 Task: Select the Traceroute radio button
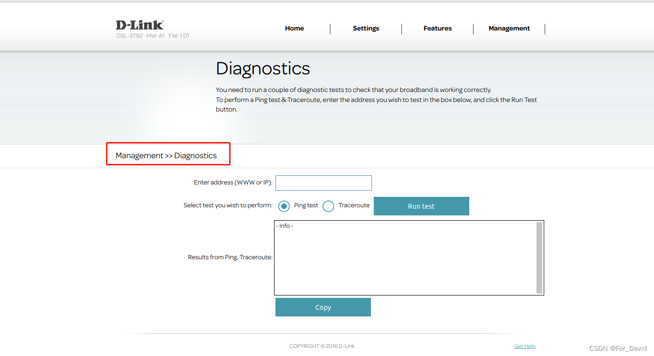pyautogui.click(x=328, y=206)
